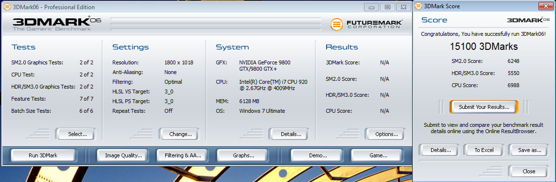Viewport: 556px width, 182px height.
Task: Click the Futuremark Corporation logo icon
Action: (336, 24)
